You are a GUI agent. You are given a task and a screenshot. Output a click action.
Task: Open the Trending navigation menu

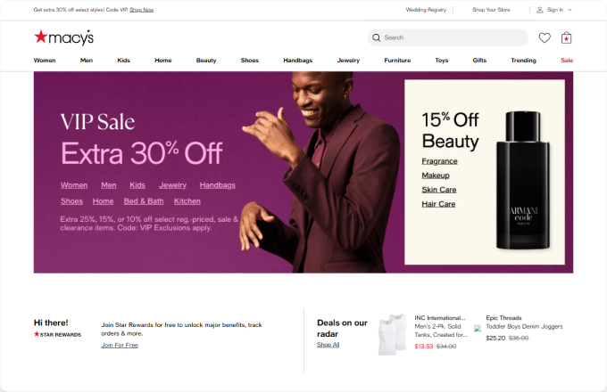tap(523, 61)
